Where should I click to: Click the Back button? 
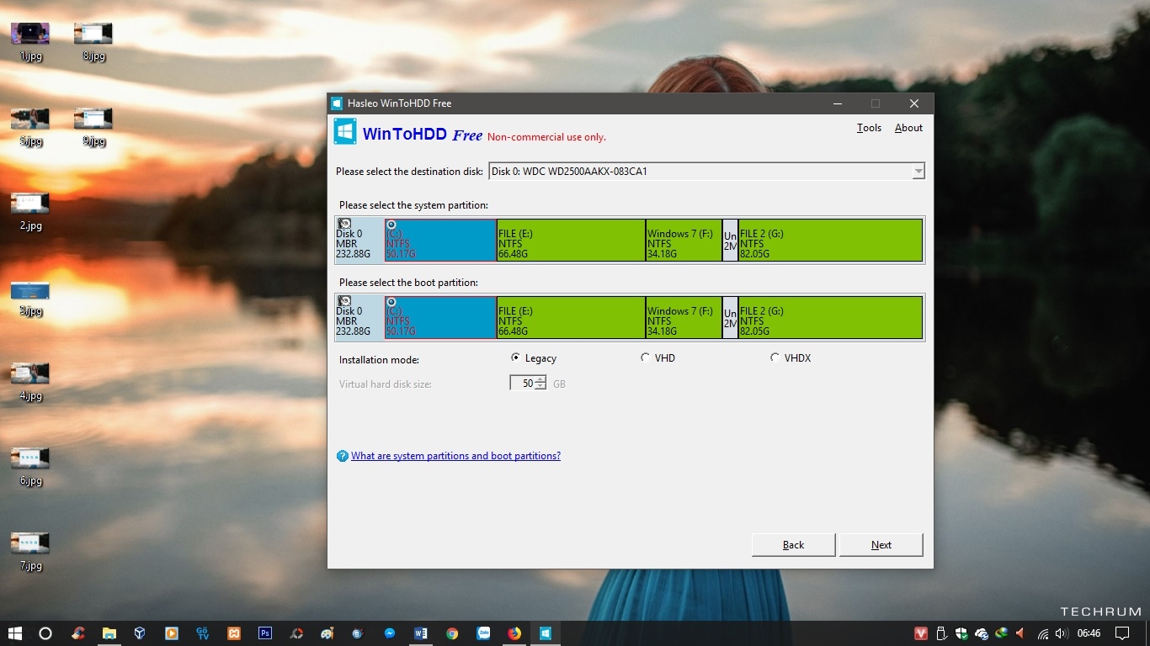coord(793,545)
